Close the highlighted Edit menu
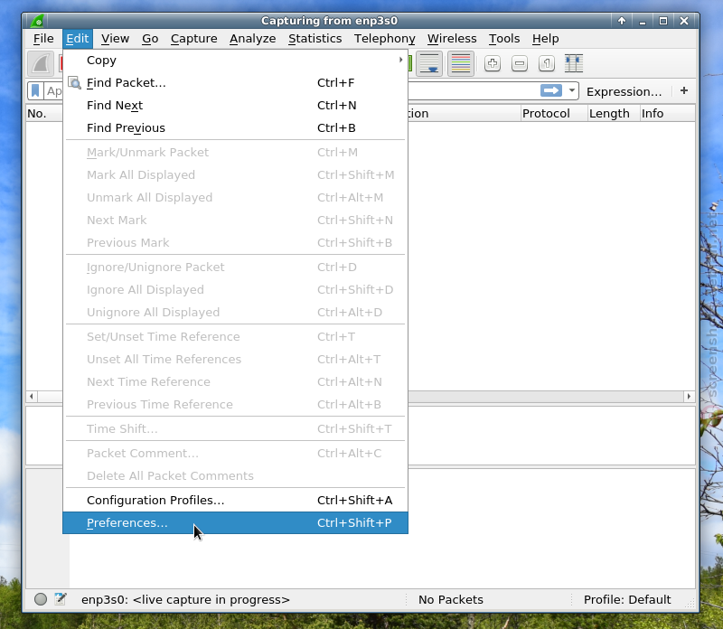 [x=78, y=39]
